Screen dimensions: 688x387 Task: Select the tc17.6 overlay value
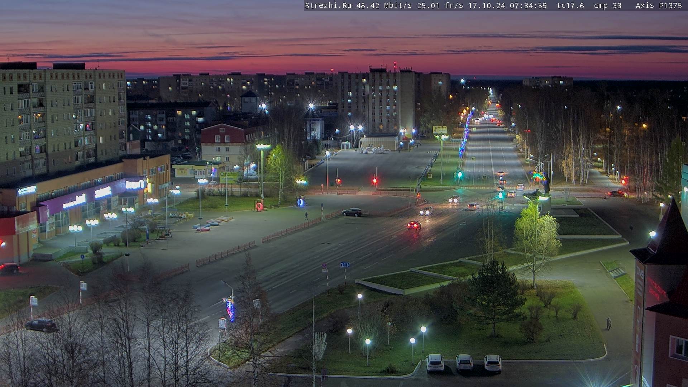coord(570,5)
